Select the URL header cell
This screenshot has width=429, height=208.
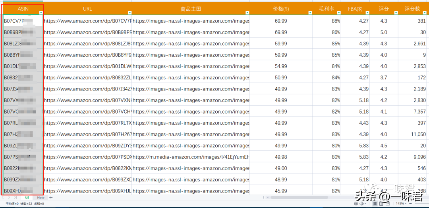(87, 9)
